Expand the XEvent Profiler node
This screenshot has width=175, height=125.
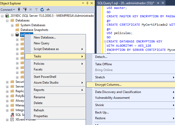coord(7,119)
